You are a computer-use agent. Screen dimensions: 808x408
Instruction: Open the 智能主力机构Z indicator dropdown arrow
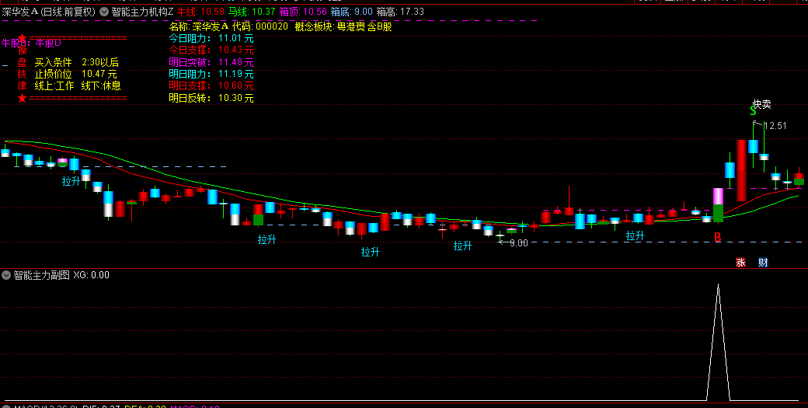pos(104,12)
